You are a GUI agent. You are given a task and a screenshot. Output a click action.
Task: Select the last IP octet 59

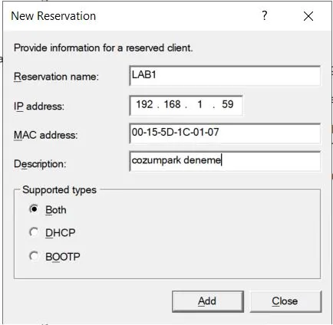point(227,104)
